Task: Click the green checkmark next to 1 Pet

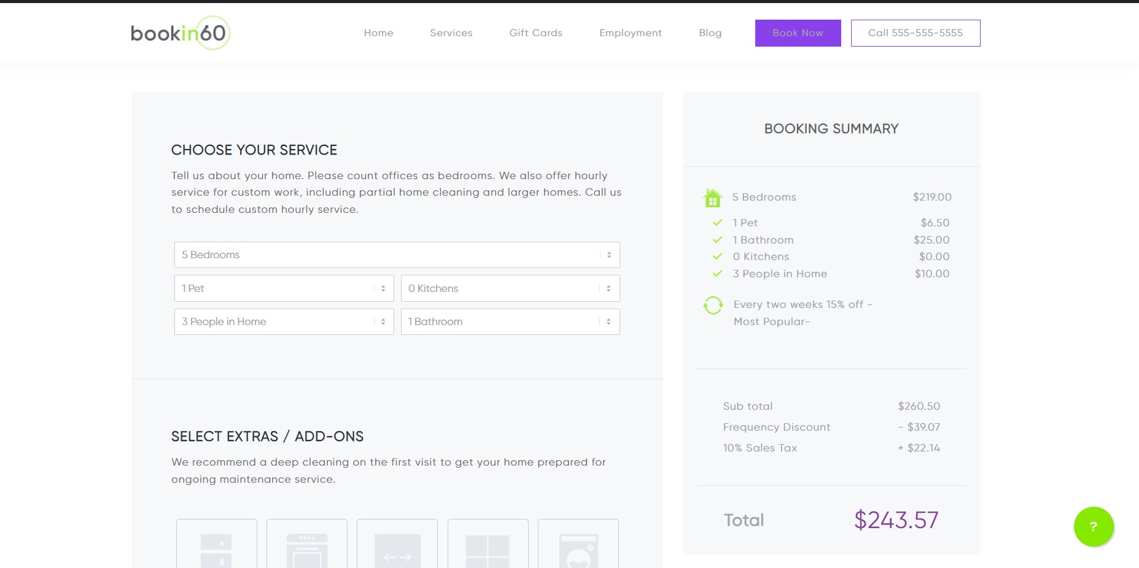Action: click(717, 223)
